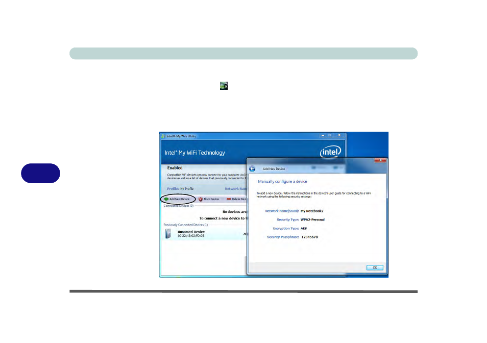Go back with the blue arrow in Add New Device

click(x=252, y=169)
